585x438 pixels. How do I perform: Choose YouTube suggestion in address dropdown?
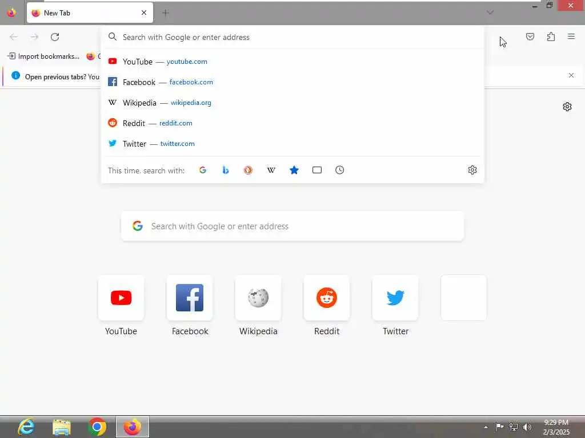click(292, 62)
